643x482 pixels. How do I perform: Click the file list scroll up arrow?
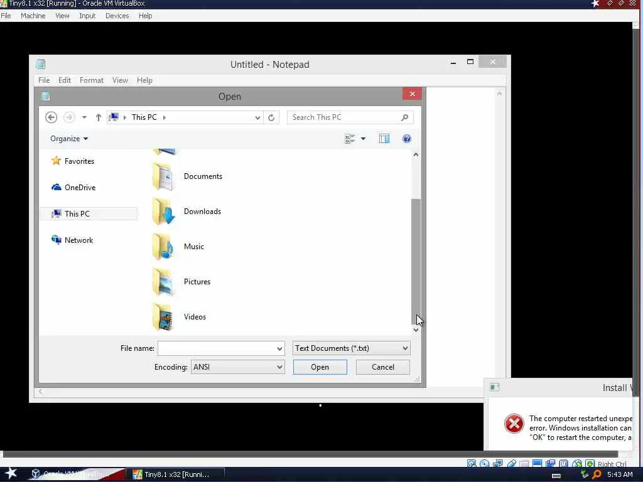pyautogui.click(x=416, y=154)
